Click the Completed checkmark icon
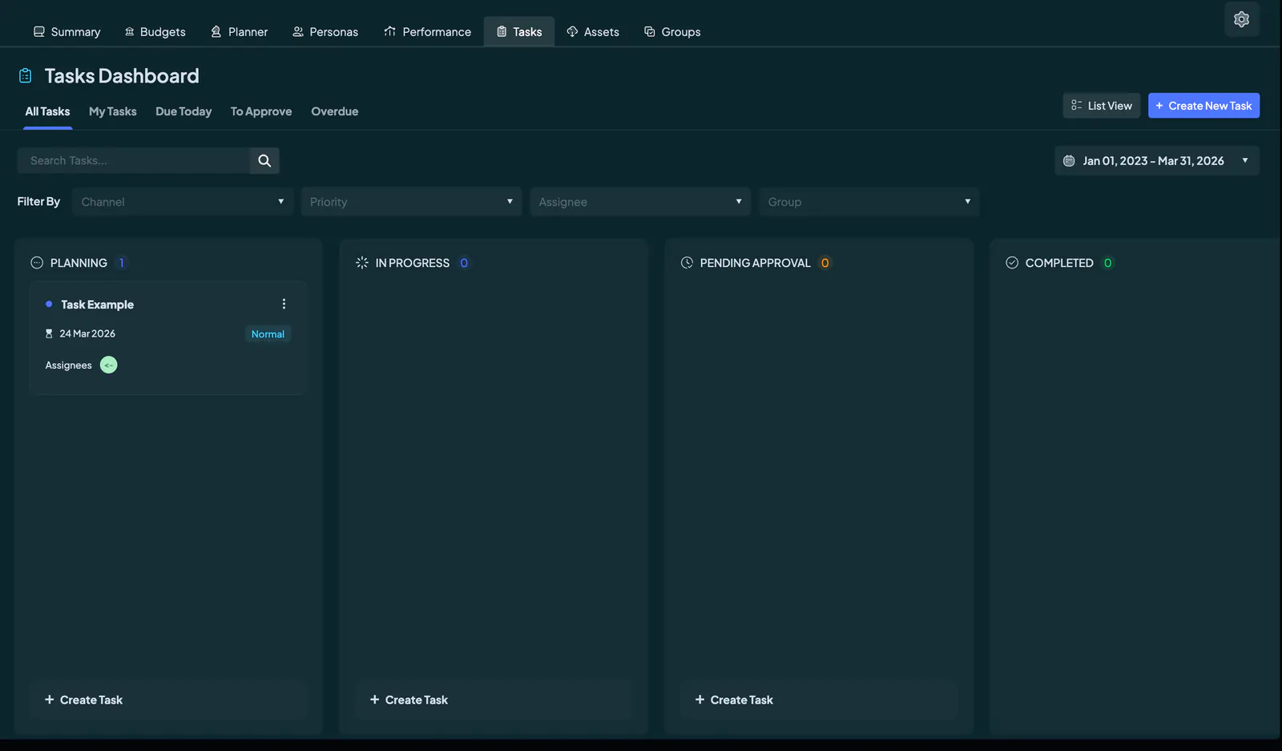Viewport: 1282px width, 751px height. (1012, 263)
